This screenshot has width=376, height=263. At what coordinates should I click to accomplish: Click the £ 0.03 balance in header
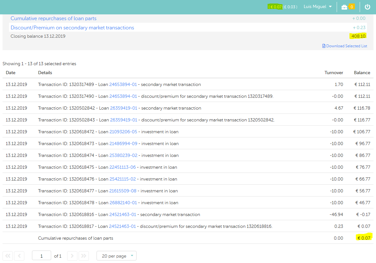(290, 7)
